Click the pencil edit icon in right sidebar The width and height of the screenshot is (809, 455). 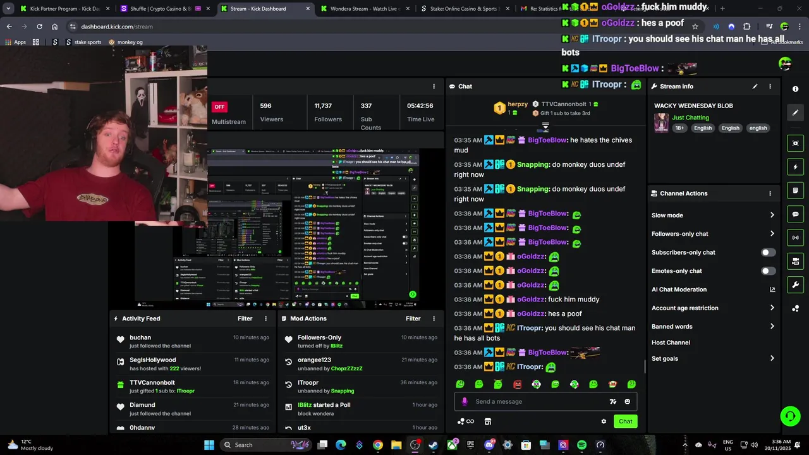(796, 112)
